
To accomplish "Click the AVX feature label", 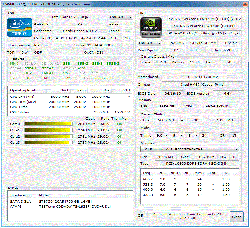I will point(81,68).
